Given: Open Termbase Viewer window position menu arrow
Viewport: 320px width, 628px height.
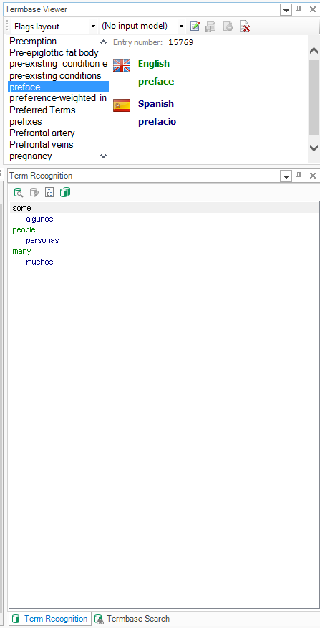Looking at the screenshot, I should pos(286,10).
